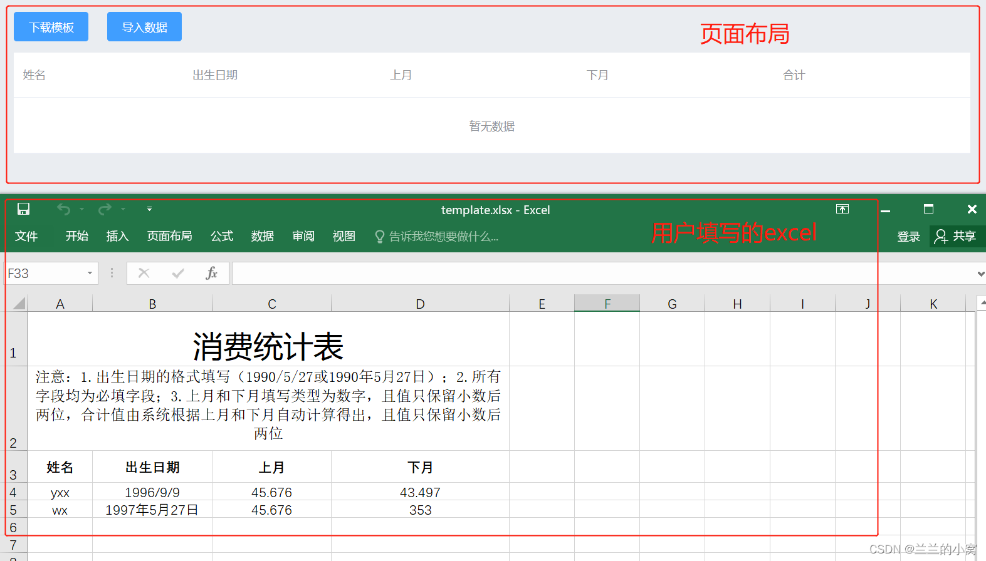The height and width of the screenshot is (561, 986).
Task: Click the 下载模板 button
Action: (51, 27)
